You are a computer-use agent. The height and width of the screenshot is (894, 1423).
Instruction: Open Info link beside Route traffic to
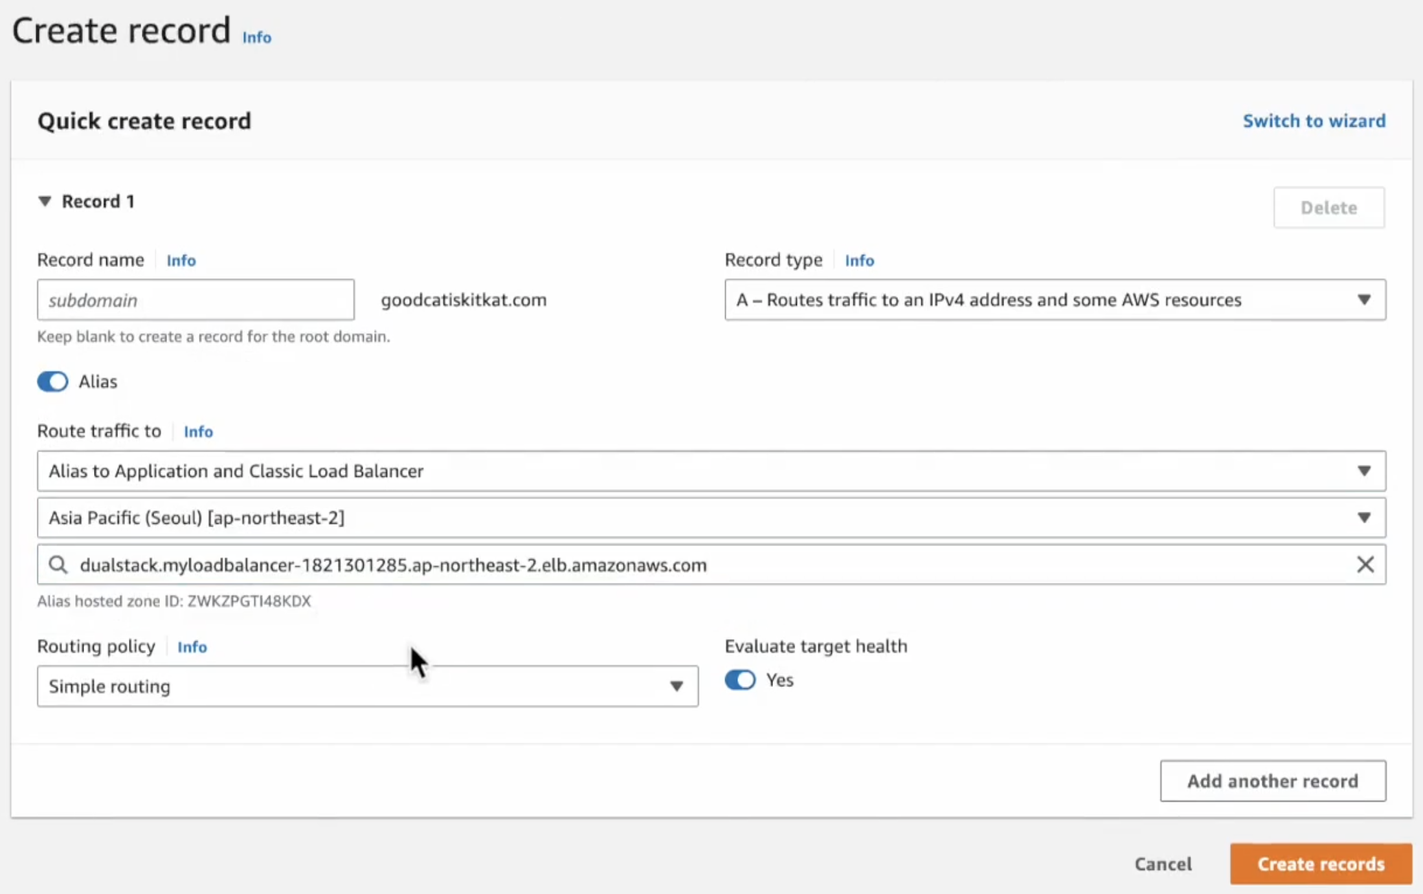(198, 431)
